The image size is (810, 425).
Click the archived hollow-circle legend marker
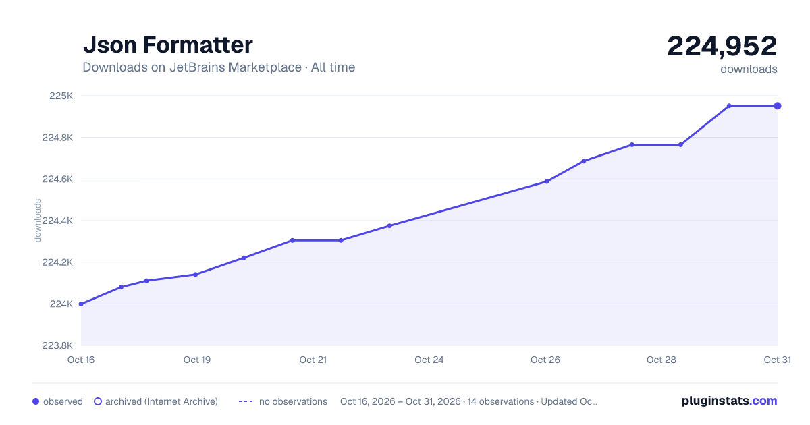[98, 401]
